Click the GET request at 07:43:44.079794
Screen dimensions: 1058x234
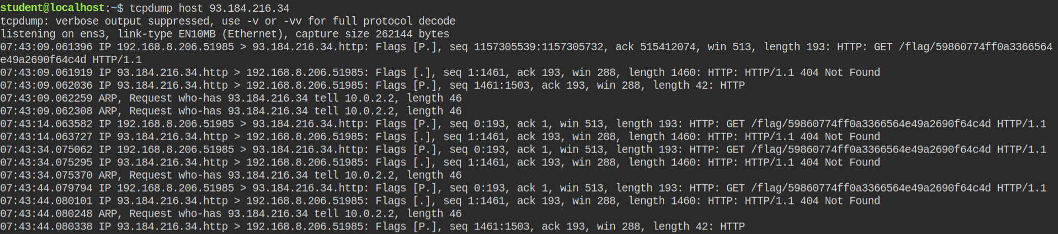(523, 188)
